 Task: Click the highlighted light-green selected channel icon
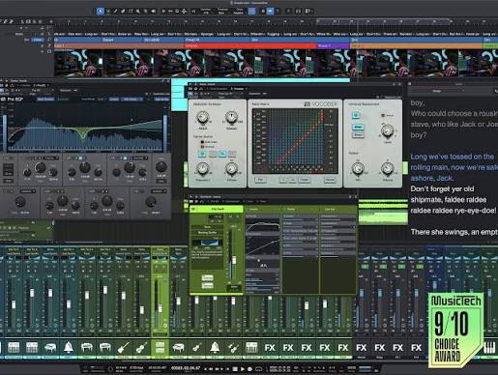pyautogui.click(x=160, y=348)
